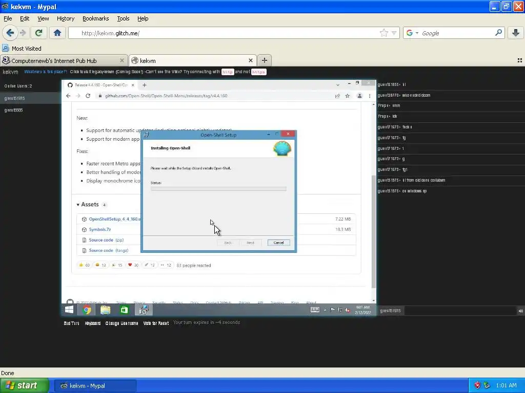Click the Mypal back navigation button

pyautogui.click(x=10, y=33)
